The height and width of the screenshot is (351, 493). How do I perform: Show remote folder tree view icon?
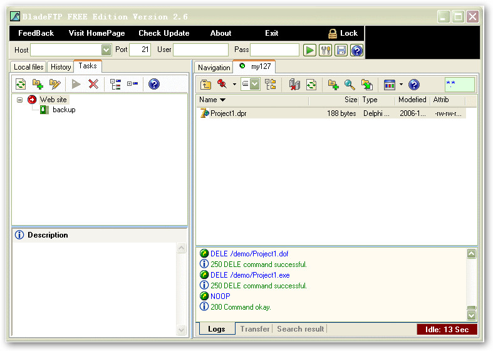pyautogui.click(x=271, y=85)
